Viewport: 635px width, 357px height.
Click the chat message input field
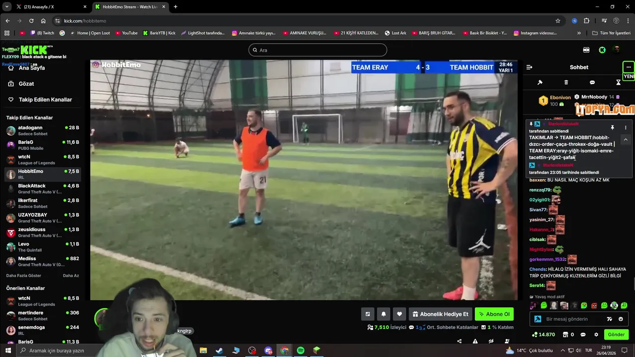coord(579,319)
